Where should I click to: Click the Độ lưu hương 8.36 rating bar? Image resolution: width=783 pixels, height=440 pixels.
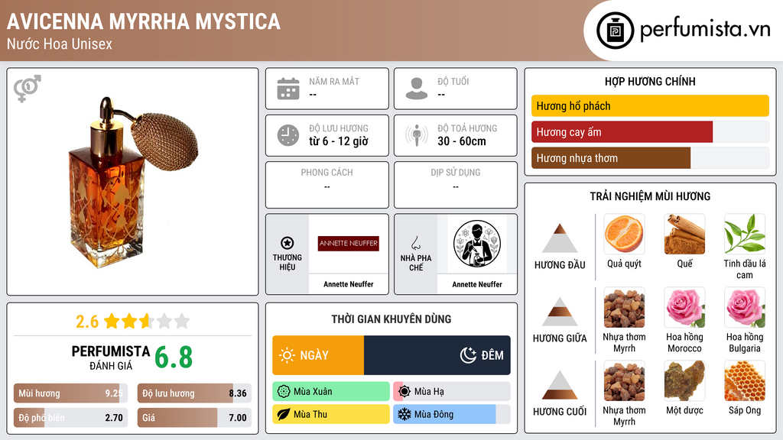pos(194,393)
